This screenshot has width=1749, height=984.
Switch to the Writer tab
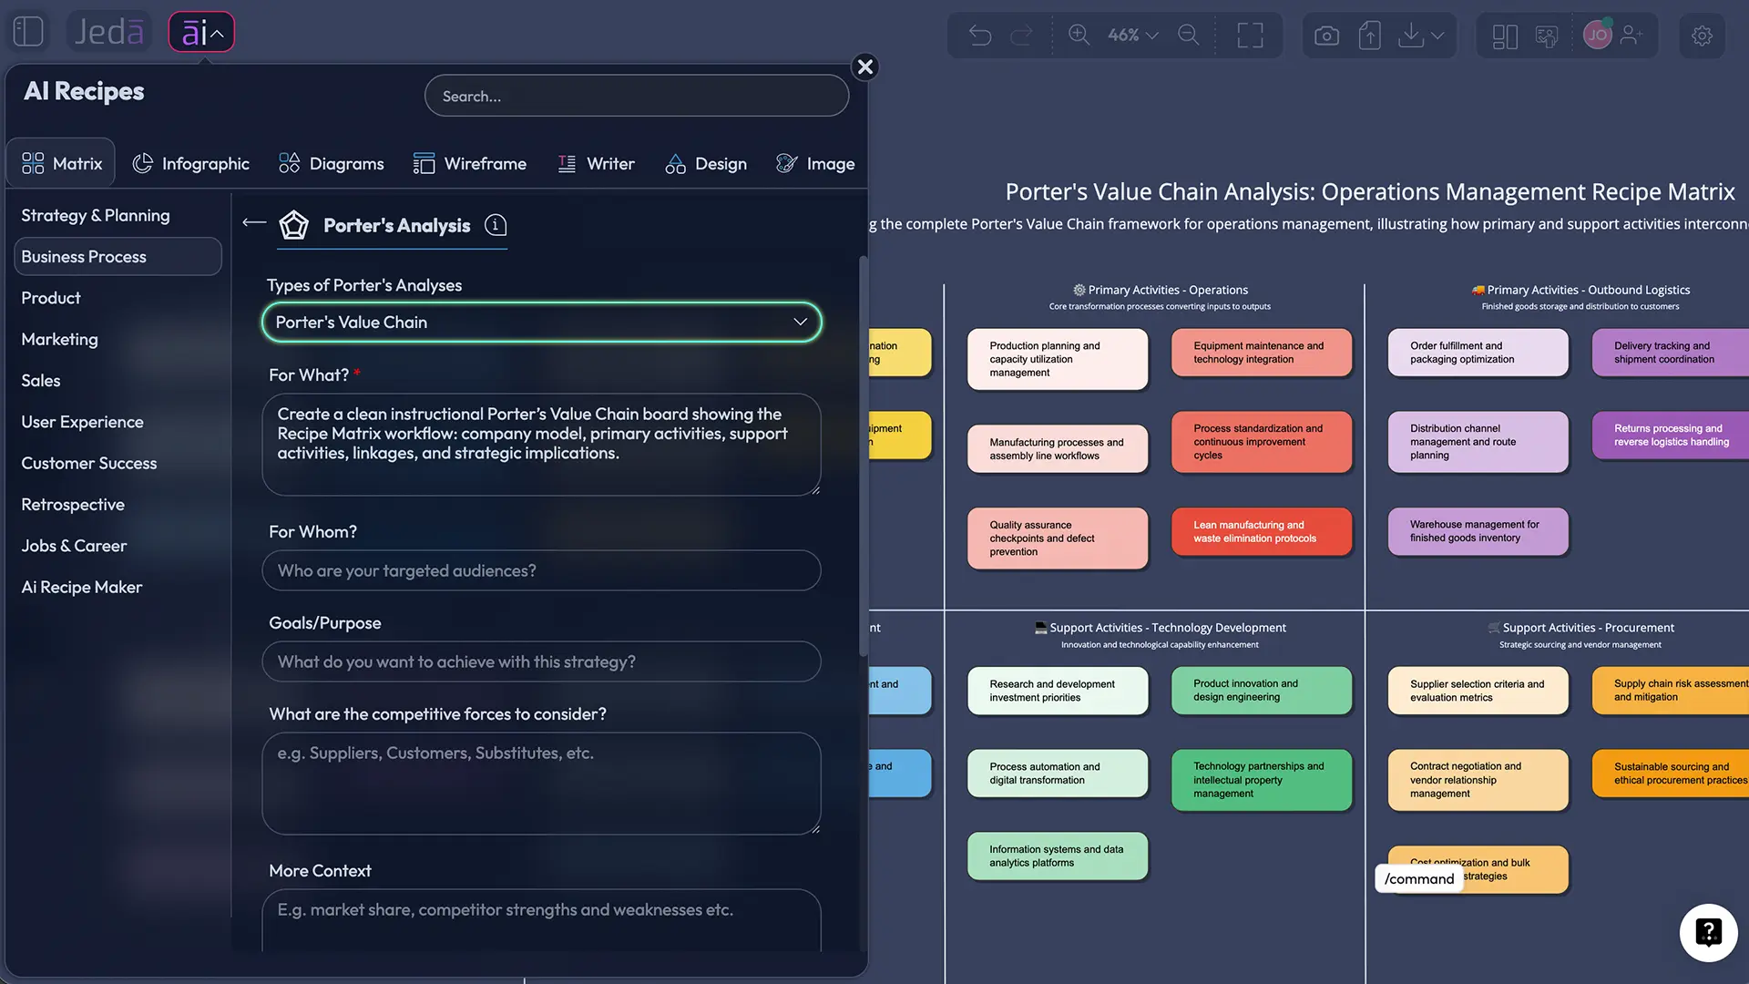point(596,163)
